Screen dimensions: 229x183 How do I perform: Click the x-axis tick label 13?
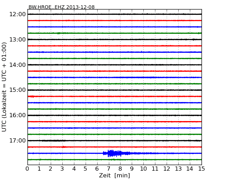(178, 169)
